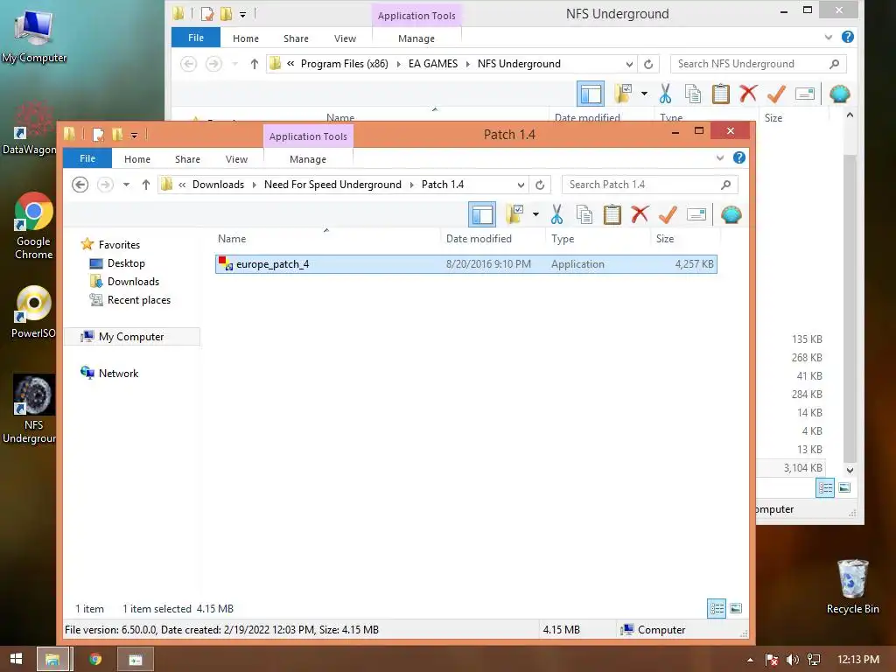
Task: Switch to details view in Patch 1.4
Action: click(x=717, y=609)
